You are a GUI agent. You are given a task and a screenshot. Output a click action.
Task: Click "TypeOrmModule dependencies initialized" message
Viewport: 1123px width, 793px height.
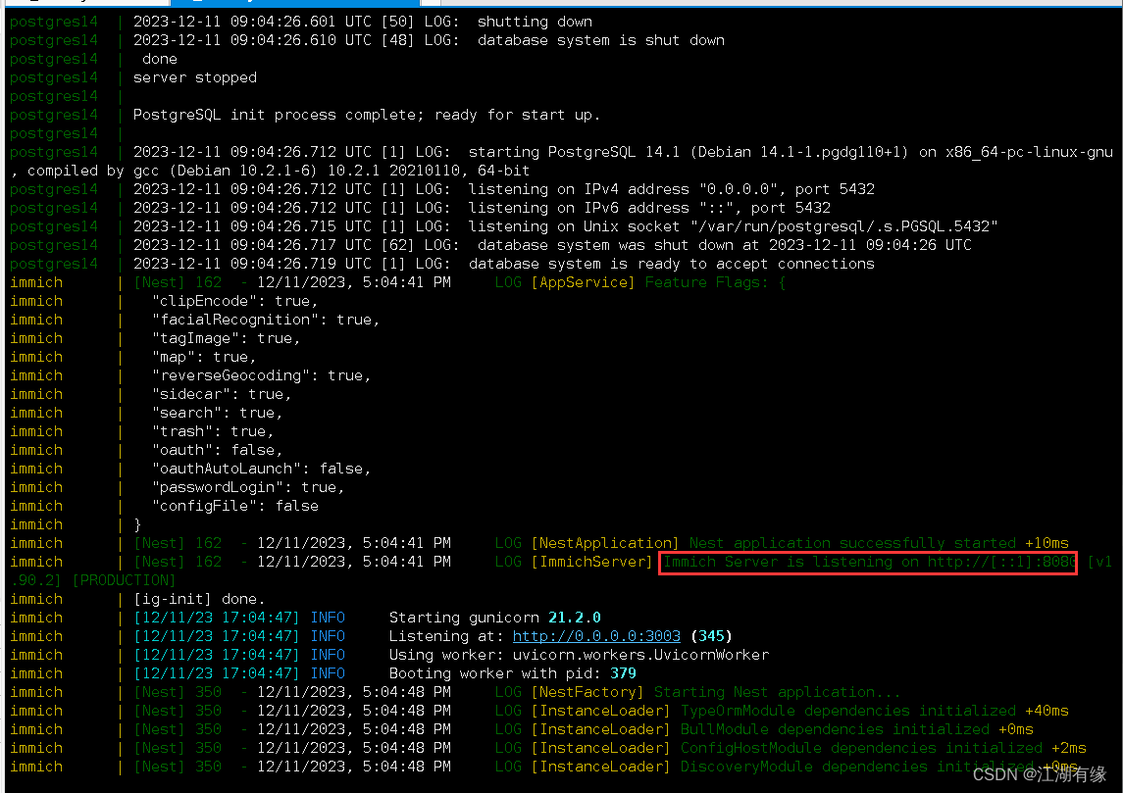(x=848, y=710)
